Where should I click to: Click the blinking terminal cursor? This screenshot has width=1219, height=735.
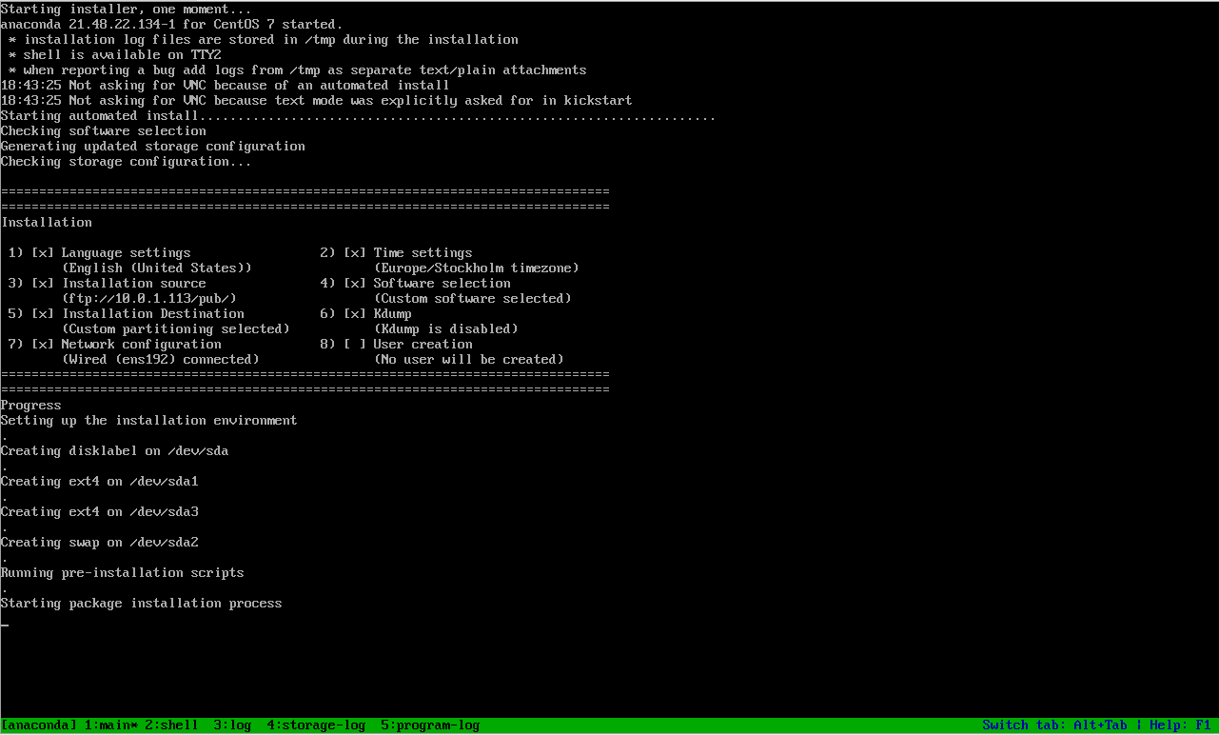coord(5,625)
